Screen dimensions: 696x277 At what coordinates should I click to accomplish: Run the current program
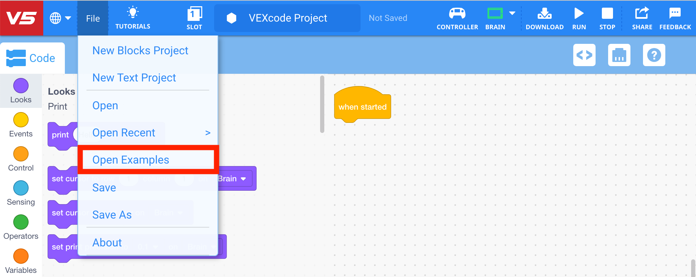579,17
